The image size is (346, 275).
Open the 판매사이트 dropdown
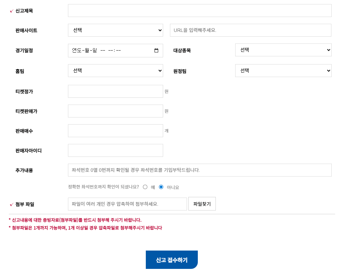[116, 30]
